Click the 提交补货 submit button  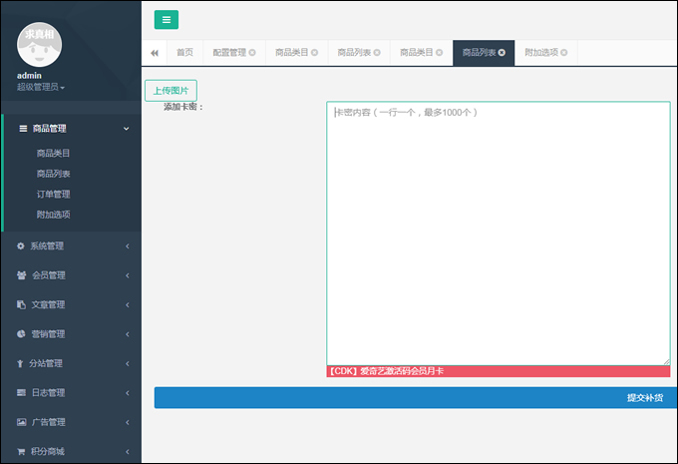[x=416, y=398]
